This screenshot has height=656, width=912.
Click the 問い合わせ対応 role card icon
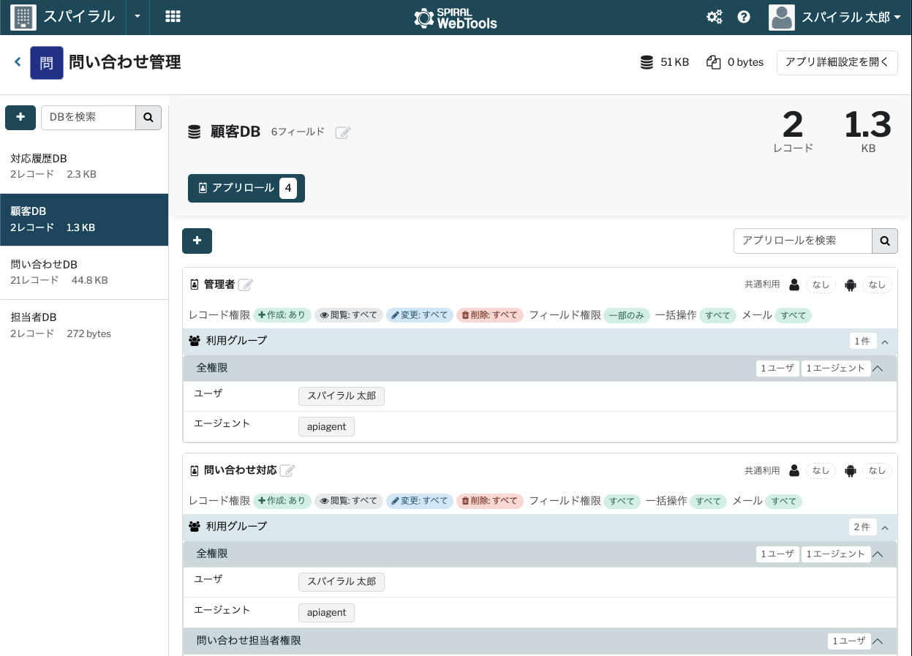tap(195, 471)
